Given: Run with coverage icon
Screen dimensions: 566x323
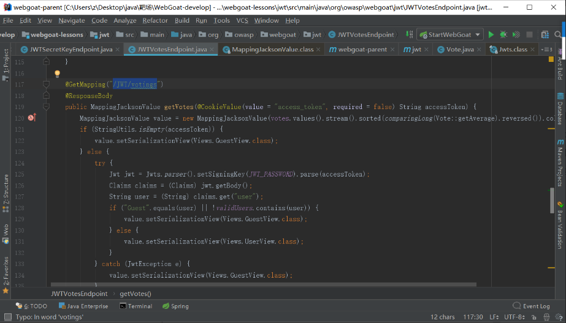Looking at the screenshot, I should 516,35.
